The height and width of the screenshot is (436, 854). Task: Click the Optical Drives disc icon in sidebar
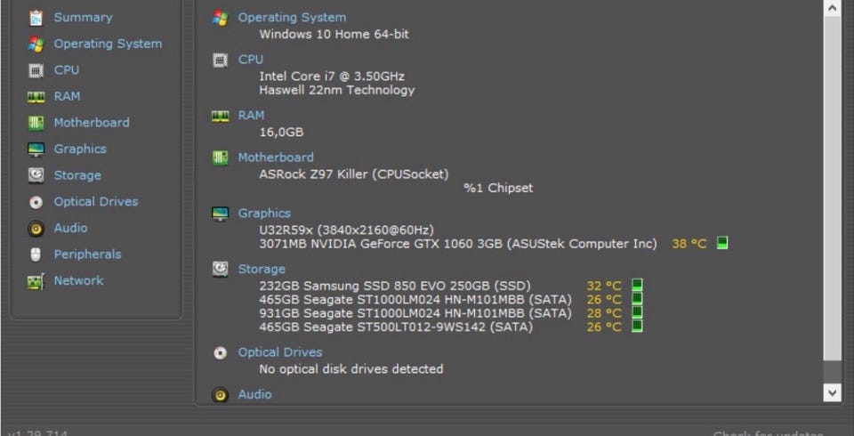point(36,202)
